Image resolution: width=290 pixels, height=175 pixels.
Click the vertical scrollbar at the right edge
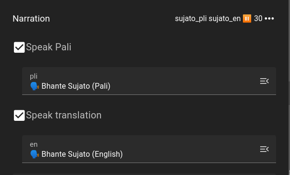point(289,87)
